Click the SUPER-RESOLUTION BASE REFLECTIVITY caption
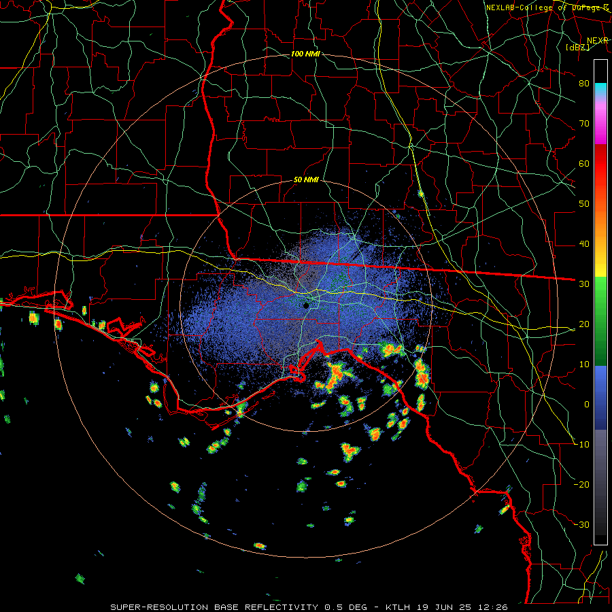612x612 pixels. click(214, 607)
